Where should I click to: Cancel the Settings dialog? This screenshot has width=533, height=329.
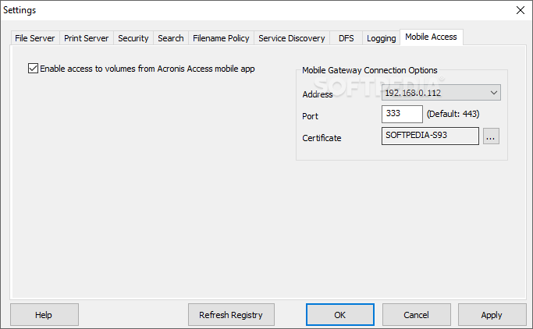417,315
